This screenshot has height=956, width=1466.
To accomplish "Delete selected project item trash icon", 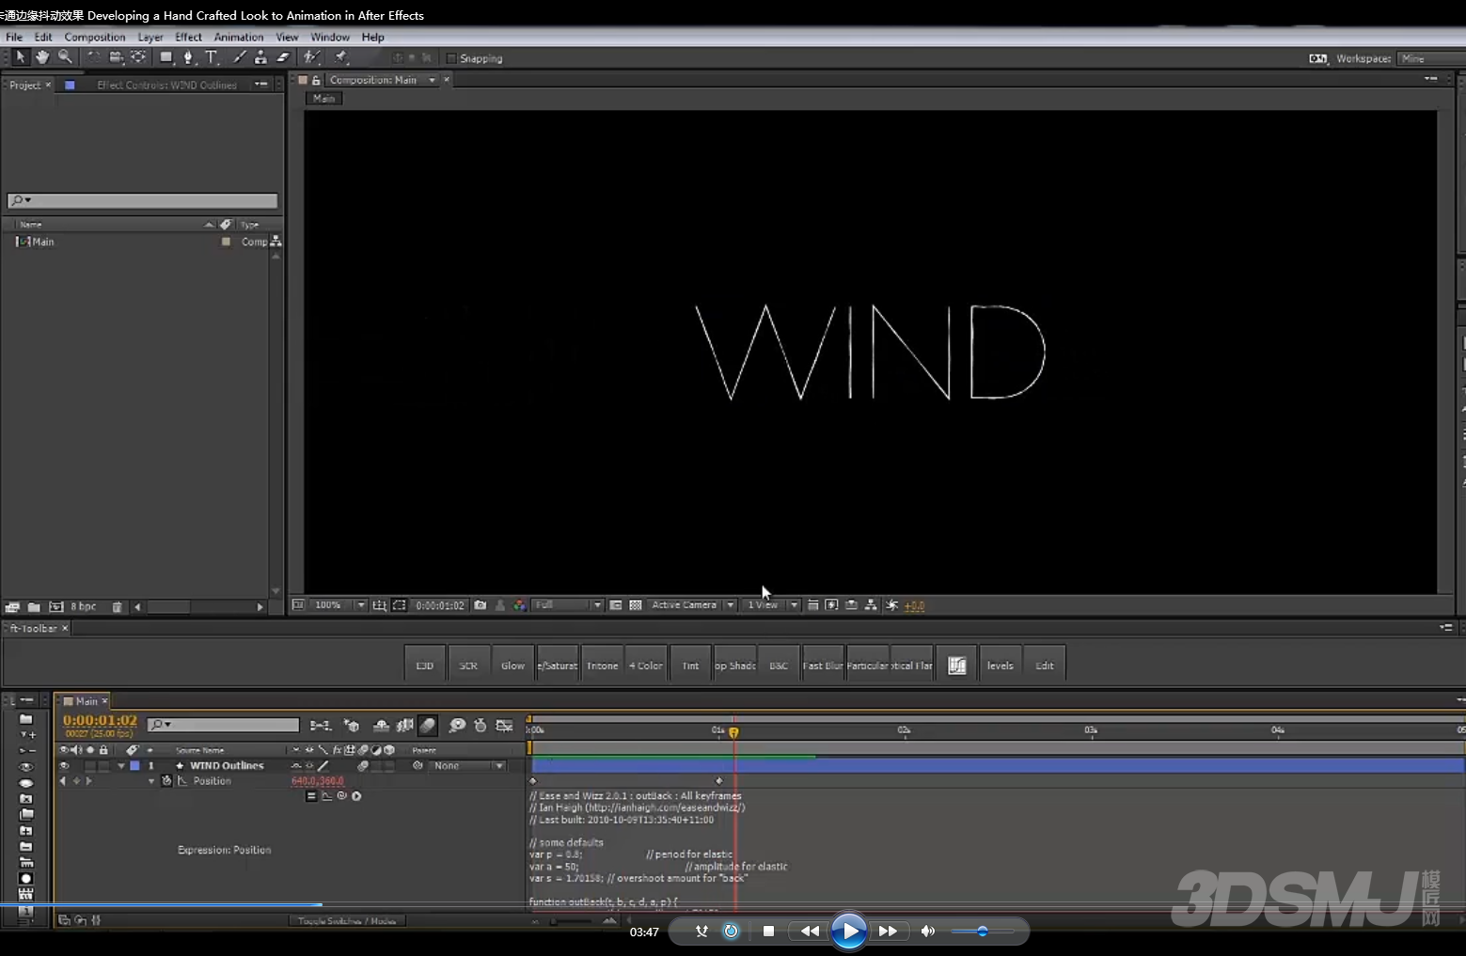I will 117,607.
